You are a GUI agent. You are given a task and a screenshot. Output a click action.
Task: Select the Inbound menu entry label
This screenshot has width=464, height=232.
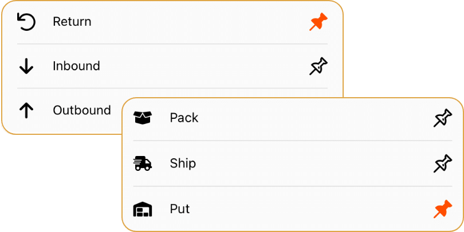(x=76, y=66)
